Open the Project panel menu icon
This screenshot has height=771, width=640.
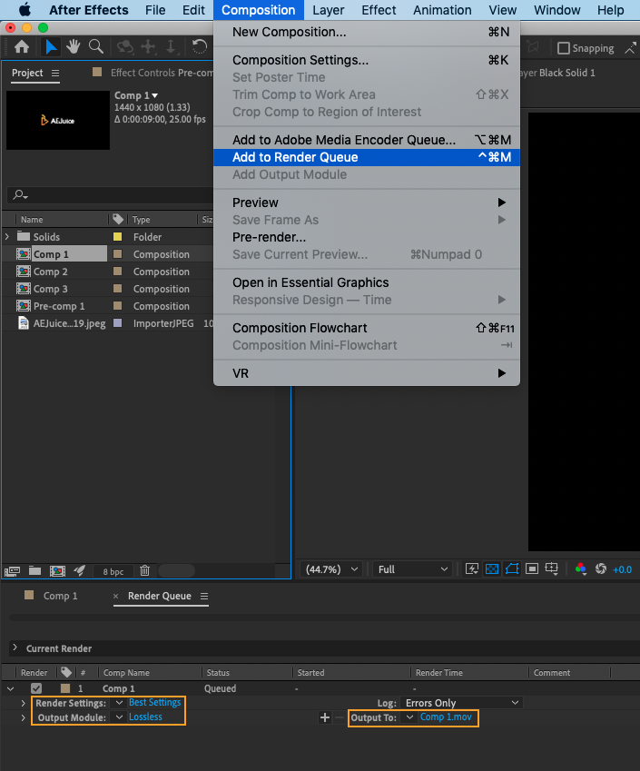(55, 74)
